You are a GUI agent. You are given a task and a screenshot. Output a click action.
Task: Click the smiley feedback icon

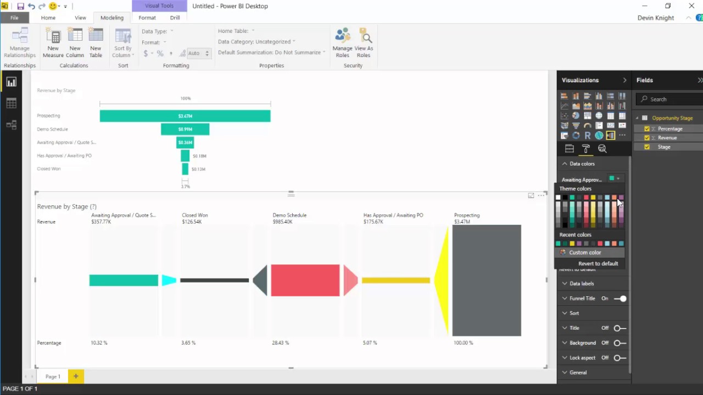point(53,6)
